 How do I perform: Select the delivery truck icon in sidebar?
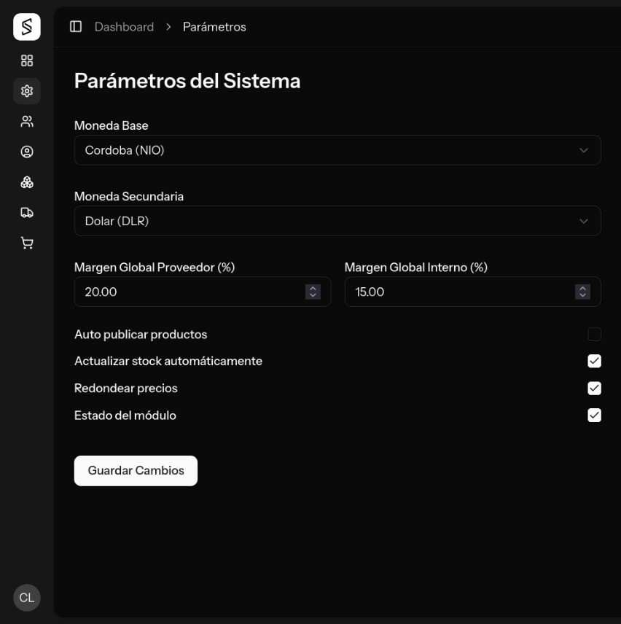[27, 212]
